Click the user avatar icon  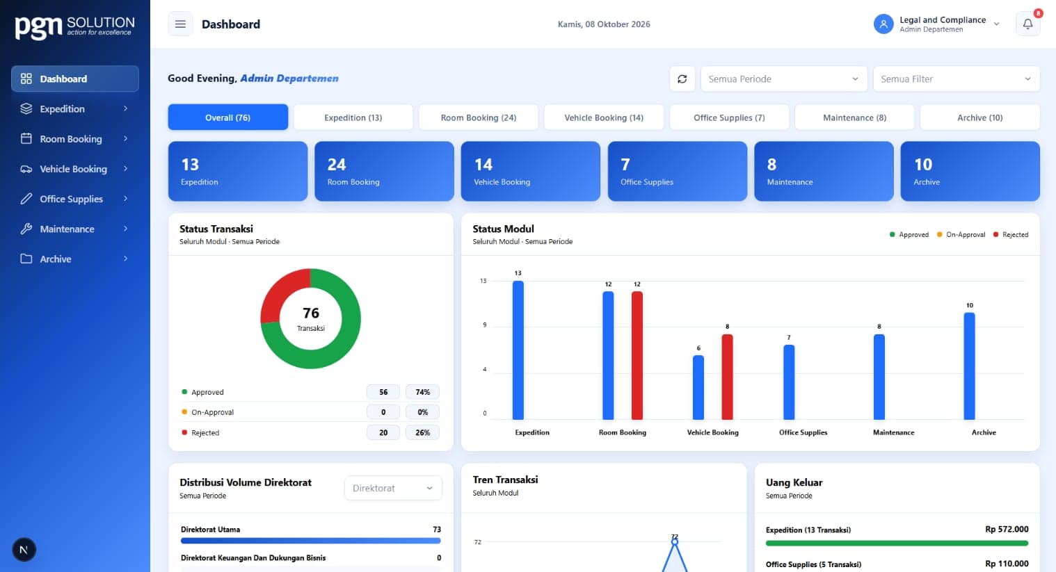click(x=883, y=24)
